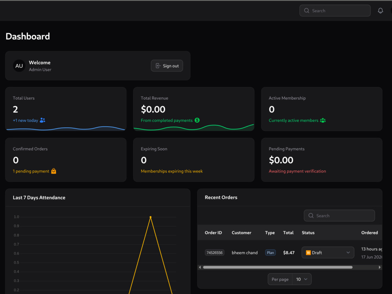
Task: Open the Per page 10 dropdown
Action: pos(302,279)
